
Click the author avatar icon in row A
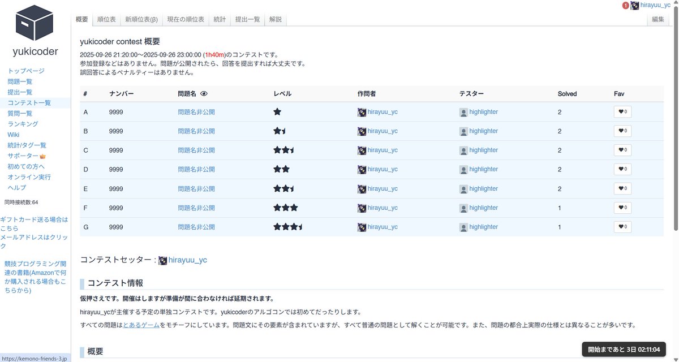pyautogui.click(x=362, y=112)
